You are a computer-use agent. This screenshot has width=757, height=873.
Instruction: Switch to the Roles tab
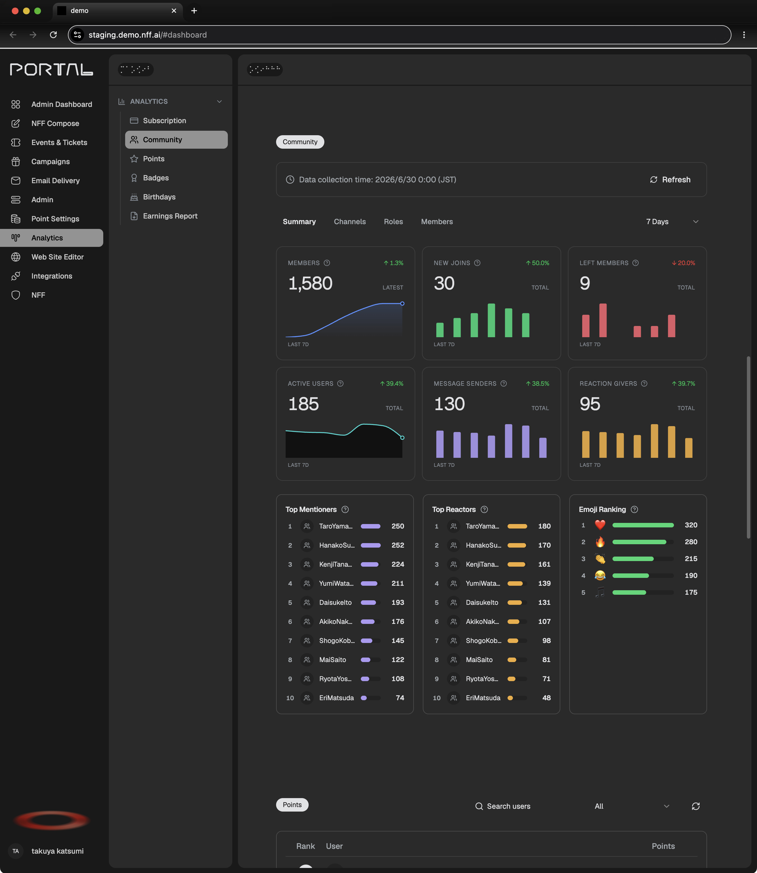[x=393, y=222]
